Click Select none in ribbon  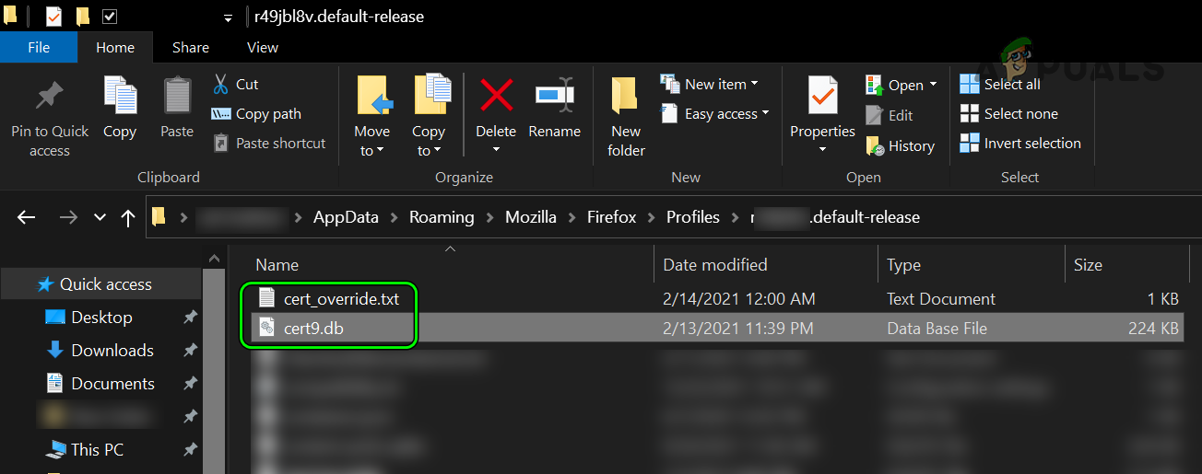[1008, 113]
